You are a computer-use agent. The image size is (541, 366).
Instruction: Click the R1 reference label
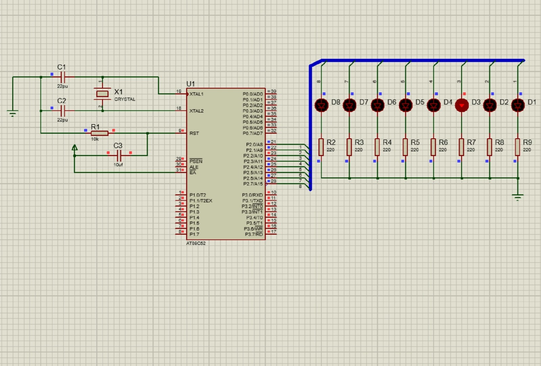coord(95,127)
